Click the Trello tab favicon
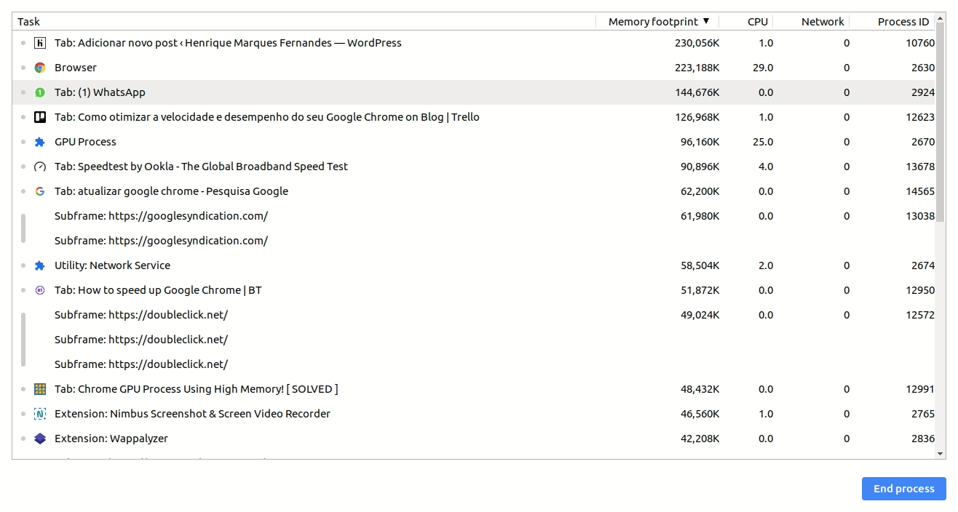The width and height of the screenshot is (958, 512). [40, 117]
